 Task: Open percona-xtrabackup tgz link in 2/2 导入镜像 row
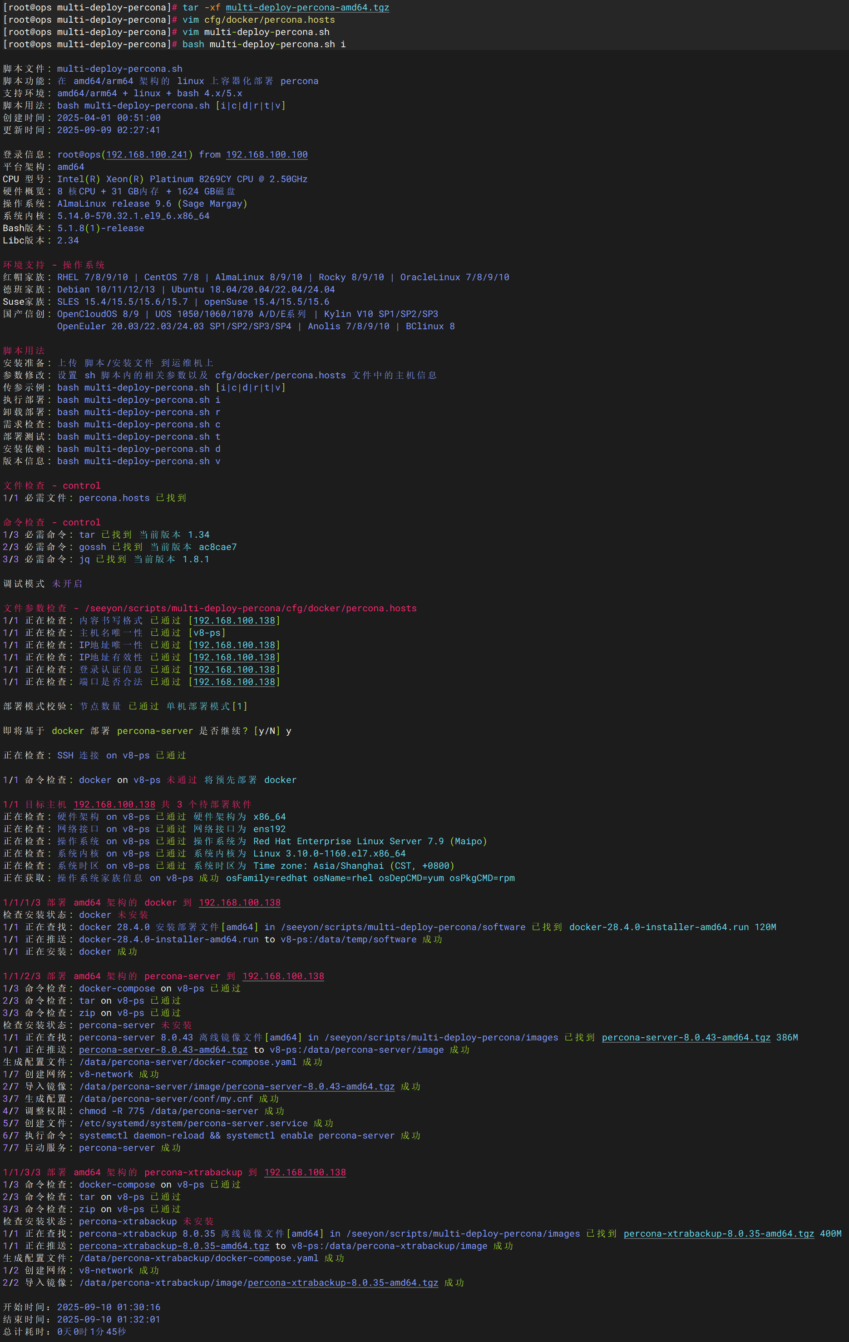[x=343, y=1283]
